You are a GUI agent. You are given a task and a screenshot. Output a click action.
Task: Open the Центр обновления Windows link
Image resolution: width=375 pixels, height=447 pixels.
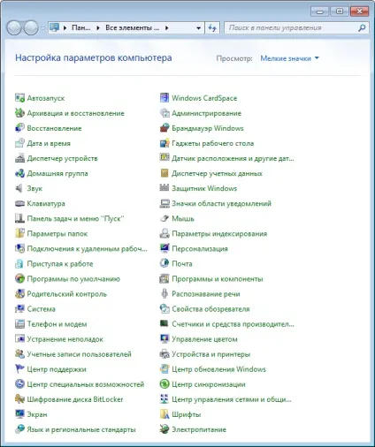coord(218,369)
